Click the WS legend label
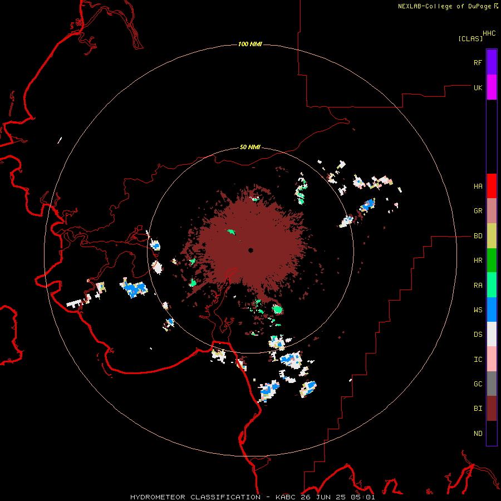 (x=478, y=310)
